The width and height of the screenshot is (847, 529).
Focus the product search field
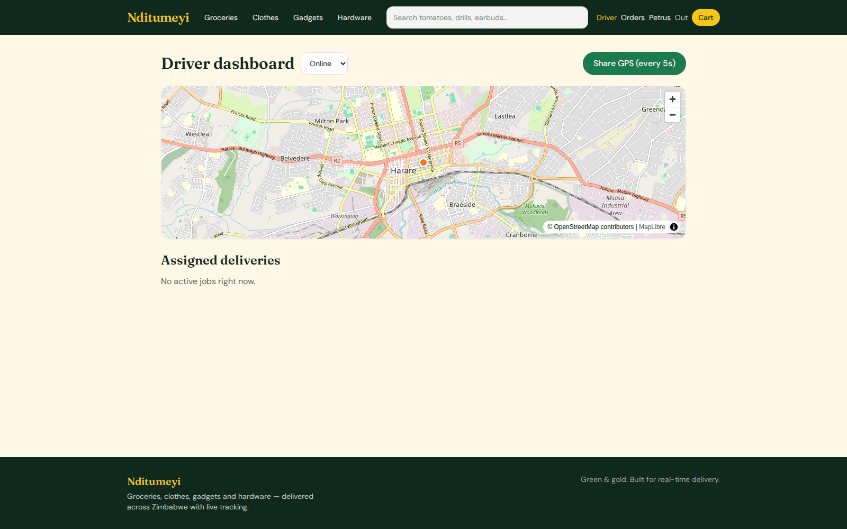point(487,17)
